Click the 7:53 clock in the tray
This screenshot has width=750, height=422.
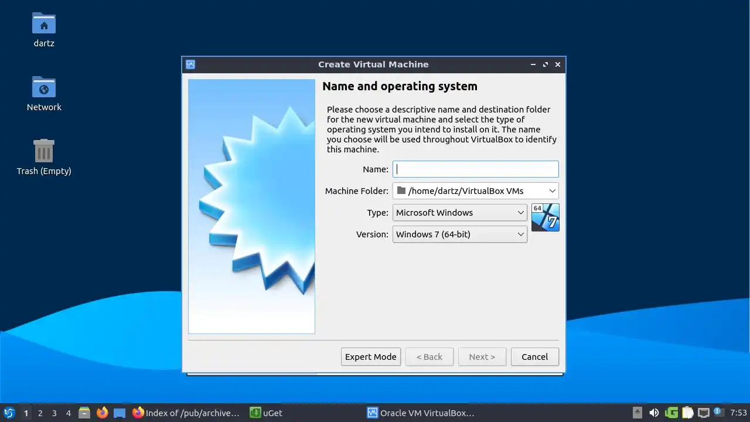[738, 413]
